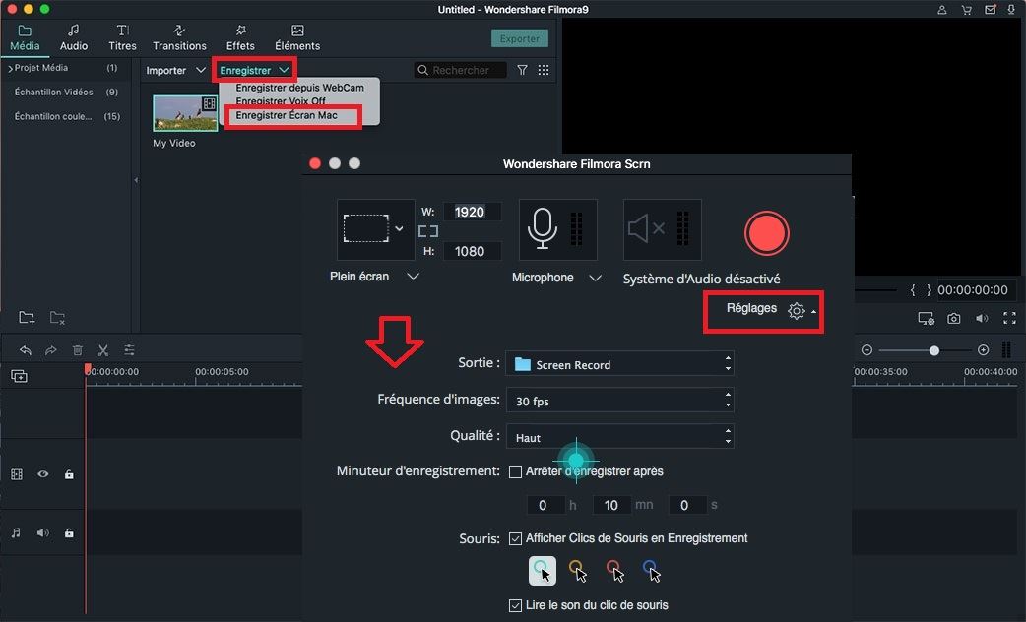Delete selected clip with trash icon
The height and width of the screenshot is (622, 1026).
coord(77,350)
